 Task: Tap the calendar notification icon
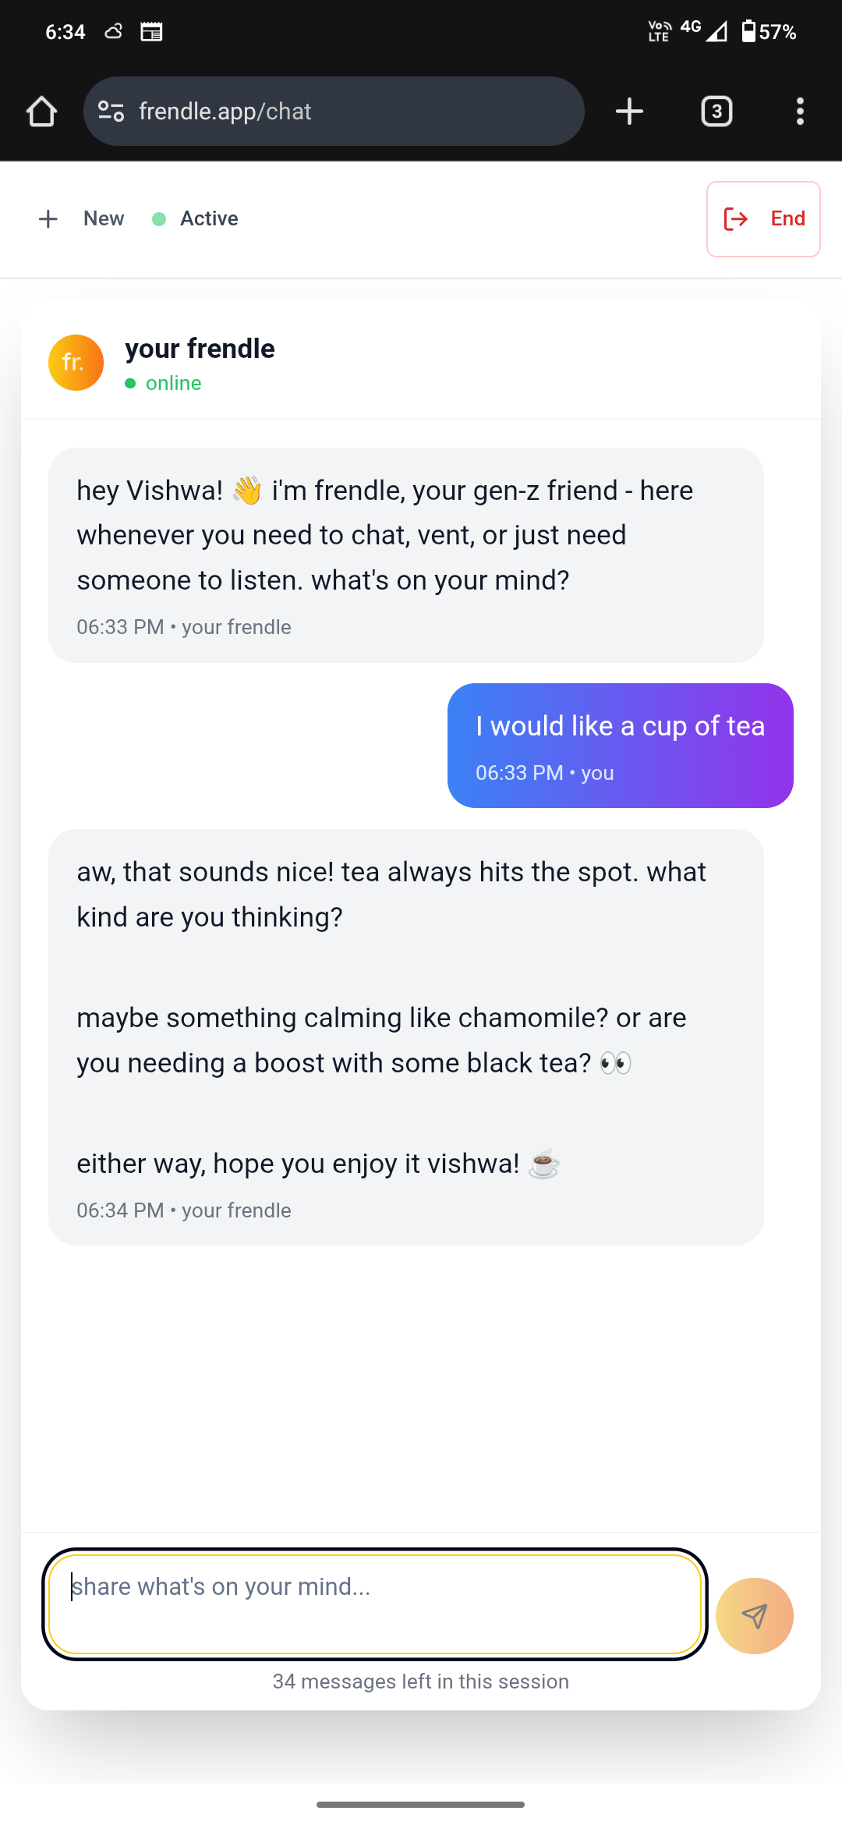point(151,32)
